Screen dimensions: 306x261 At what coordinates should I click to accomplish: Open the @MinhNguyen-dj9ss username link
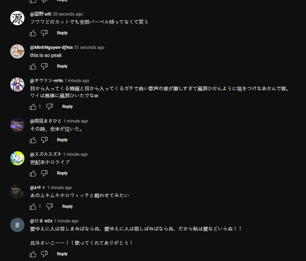51,47
